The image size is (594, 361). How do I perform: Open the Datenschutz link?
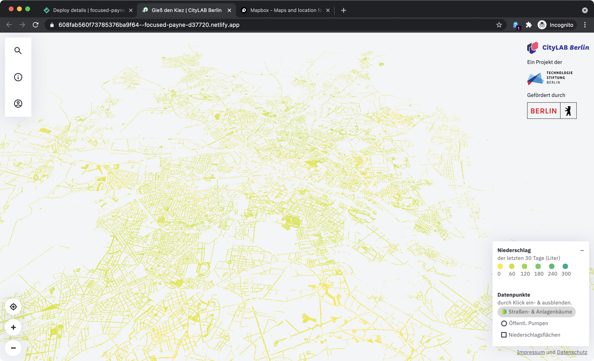(x=572, y=352)
